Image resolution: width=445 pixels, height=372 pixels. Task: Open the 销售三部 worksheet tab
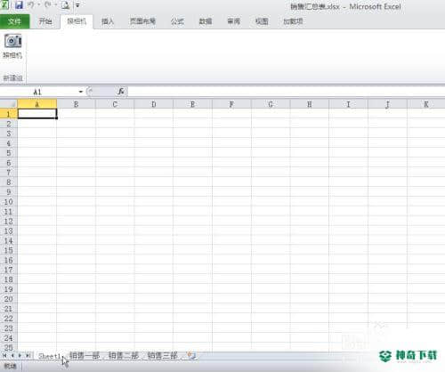pyautogui.click(x=163, y=355)
